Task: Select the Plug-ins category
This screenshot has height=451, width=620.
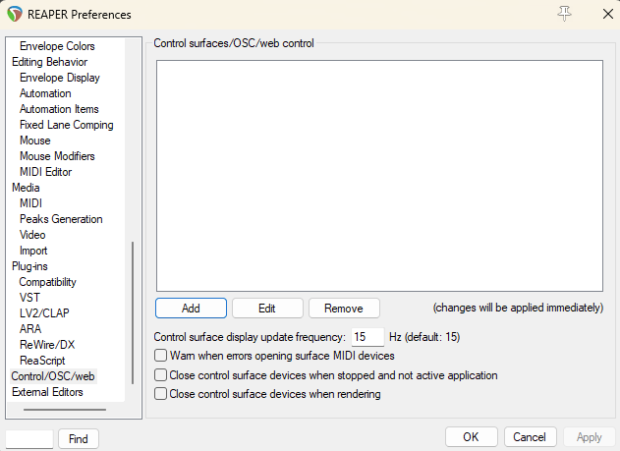Action: pos(29,266)
